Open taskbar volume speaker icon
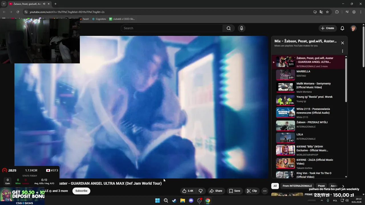Screen dimensions: 365x205 [347, 200]
